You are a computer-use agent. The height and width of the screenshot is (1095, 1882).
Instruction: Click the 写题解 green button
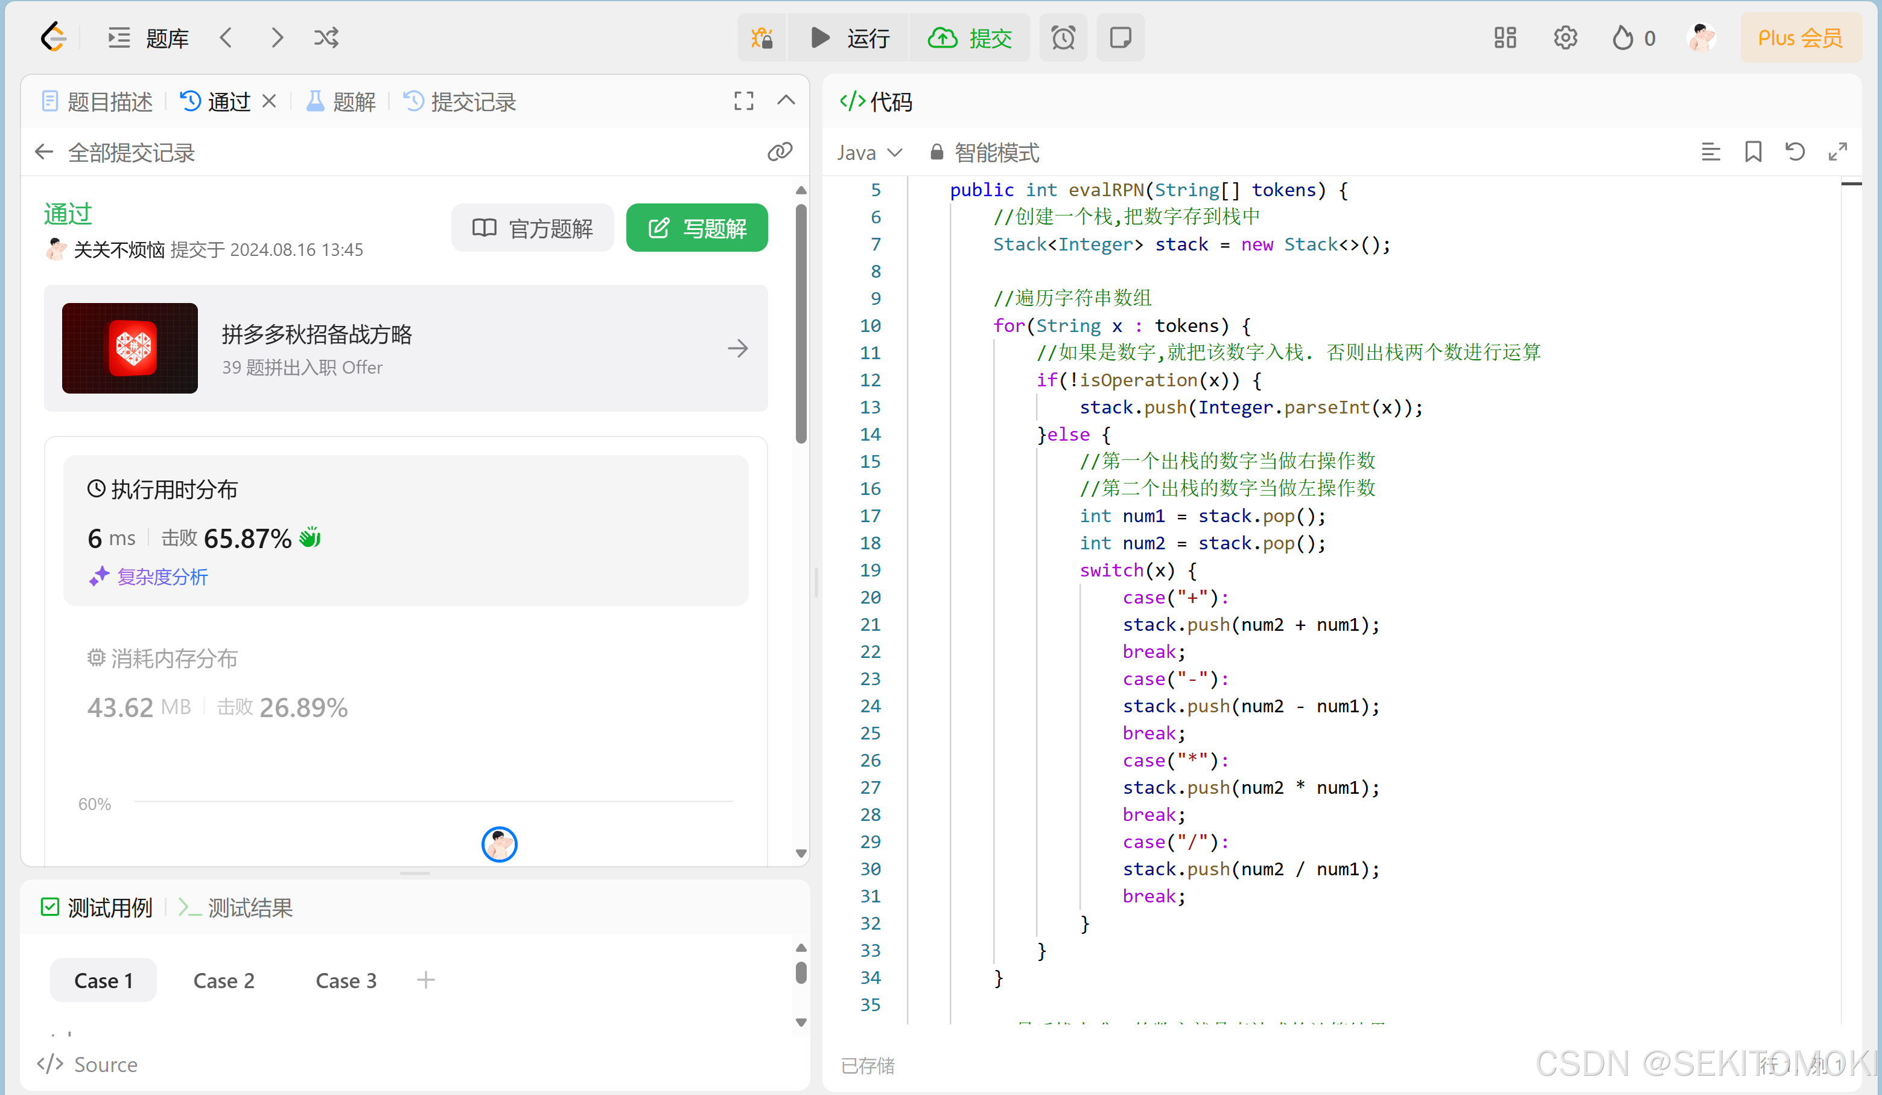pos(696,228)
